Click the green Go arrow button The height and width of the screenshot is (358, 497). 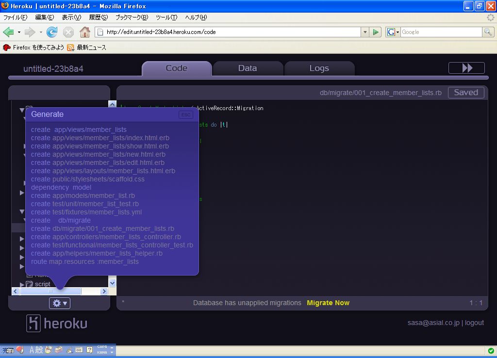pyautogui.click(x=375, y=32)
